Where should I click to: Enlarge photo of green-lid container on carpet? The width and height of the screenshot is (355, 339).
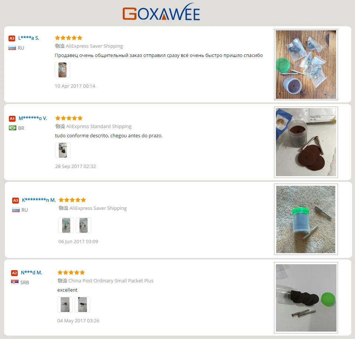click(x=306, y=219)
